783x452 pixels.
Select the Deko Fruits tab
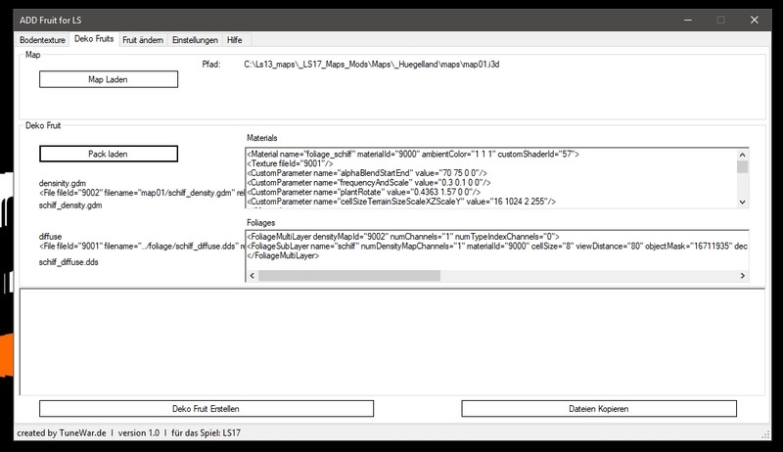click(x=94, y=40)
